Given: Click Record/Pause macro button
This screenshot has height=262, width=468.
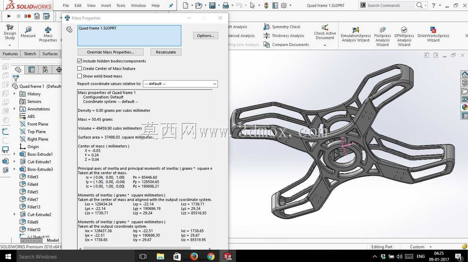Looking at the screenshot, I should 28,16.
